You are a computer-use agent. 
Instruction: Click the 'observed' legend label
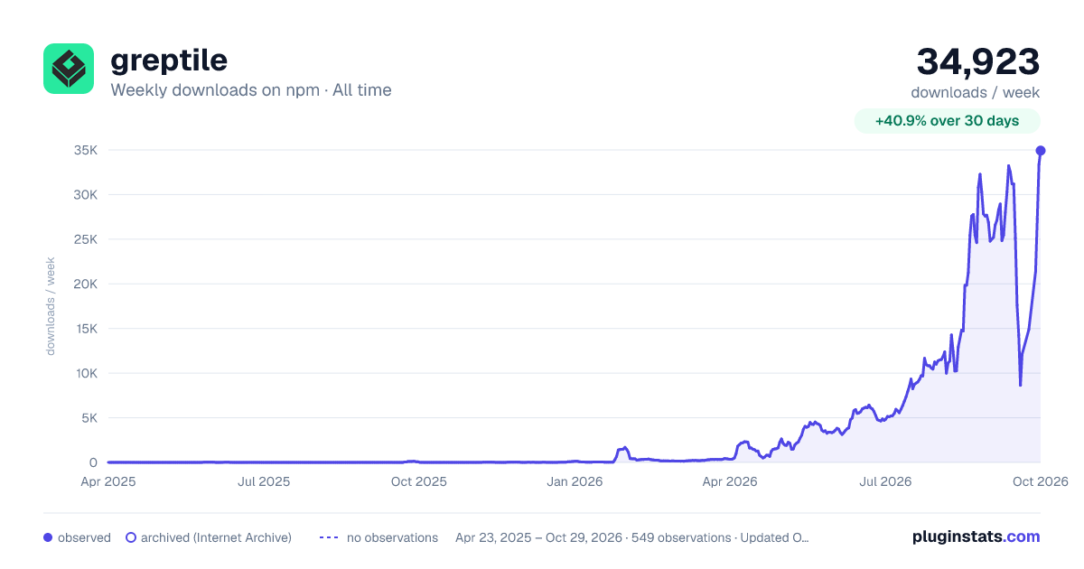click(x=84, y=537)
